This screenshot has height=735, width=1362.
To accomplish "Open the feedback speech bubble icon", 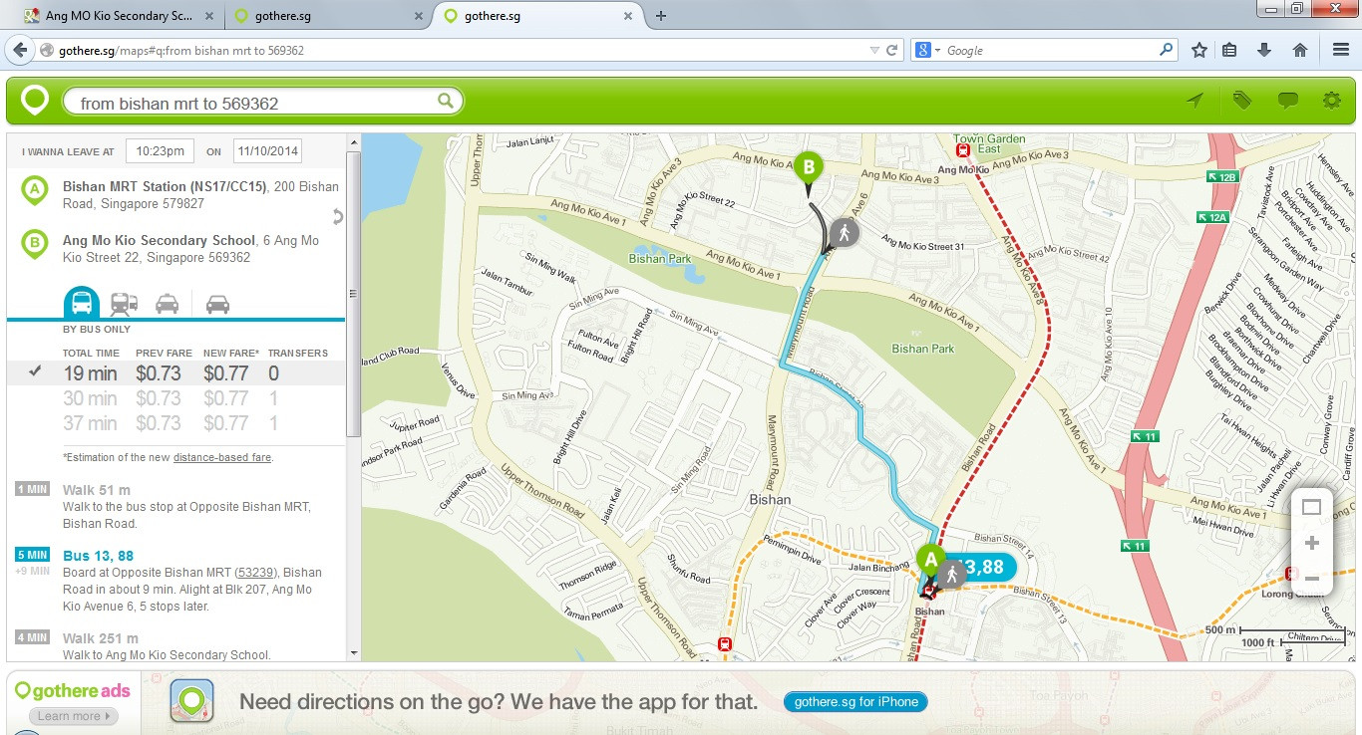I will coord(1287,100).
